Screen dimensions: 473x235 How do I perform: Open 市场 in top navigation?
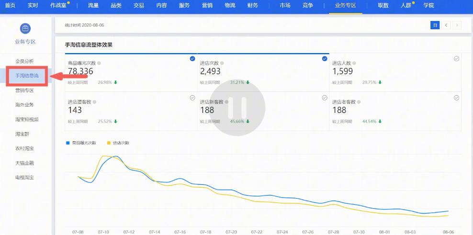pos(285,5)
